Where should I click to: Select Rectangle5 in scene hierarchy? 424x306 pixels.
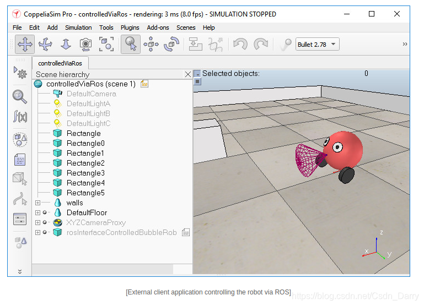coord(85,193)
